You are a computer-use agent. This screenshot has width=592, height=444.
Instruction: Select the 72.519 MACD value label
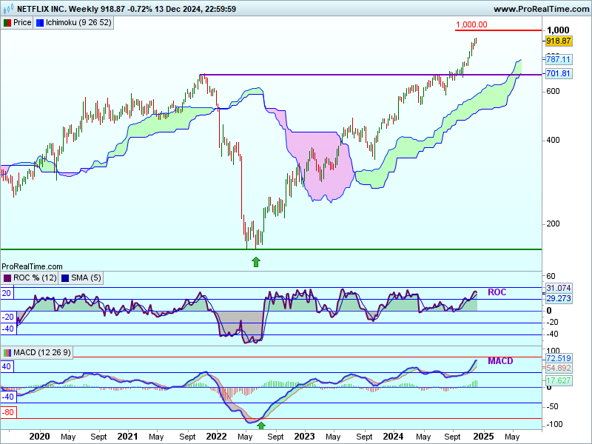point(558,358)
